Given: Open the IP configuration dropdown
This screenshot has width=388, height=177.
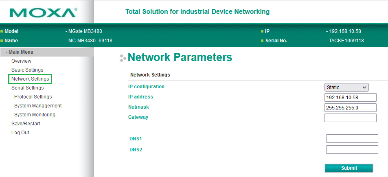Looking at the screenshot, I should 346,87.
